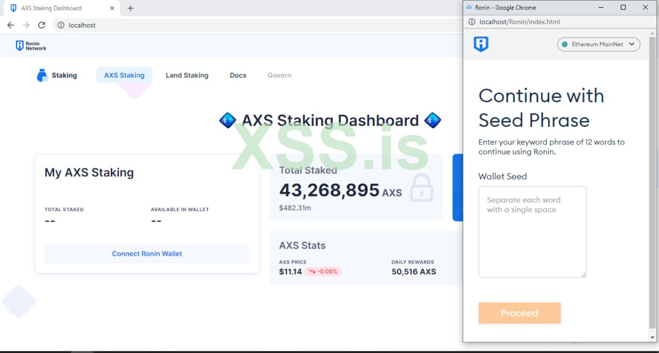Click the Staking money bag icon
Image resolution: width=659 pixels, height=353 pixels.
pos(42,75)
